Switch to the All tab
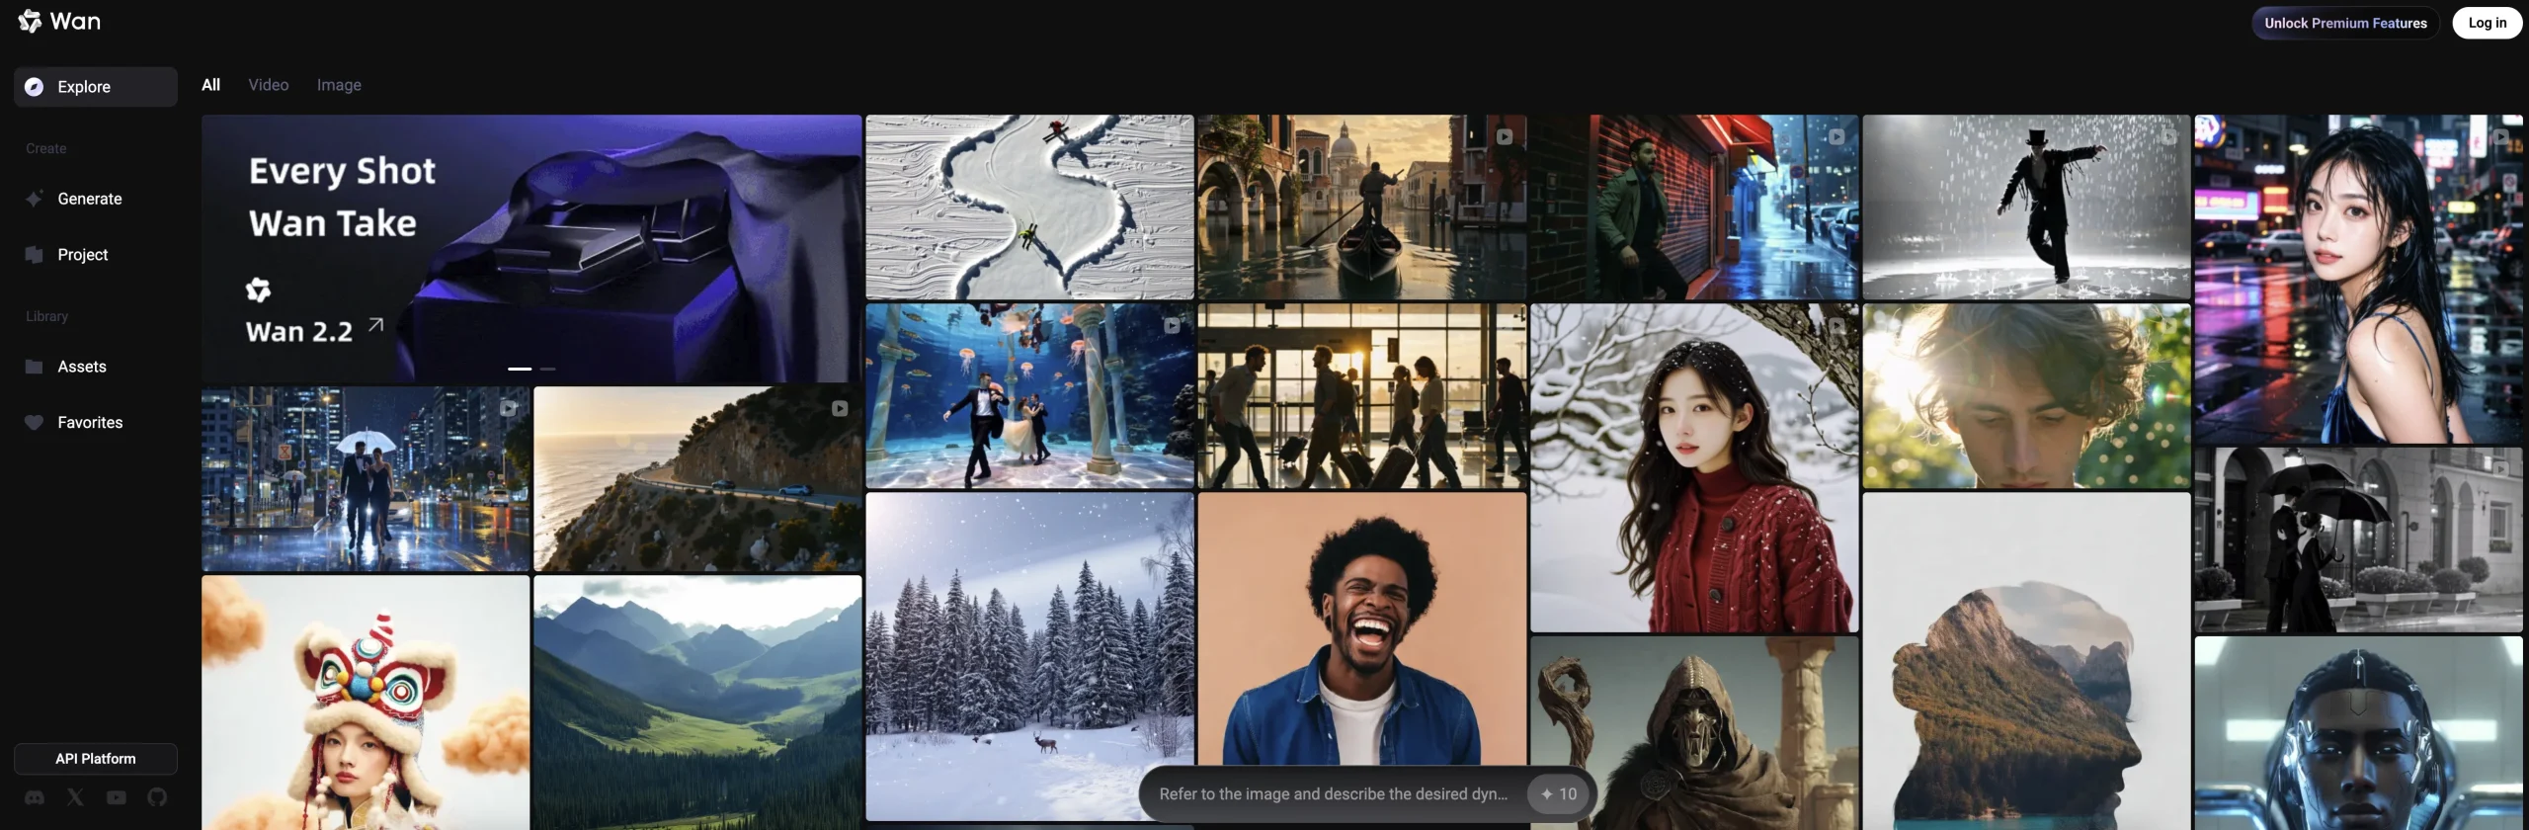This screenshot has width=2529, height=830. (x=210, y=85)
